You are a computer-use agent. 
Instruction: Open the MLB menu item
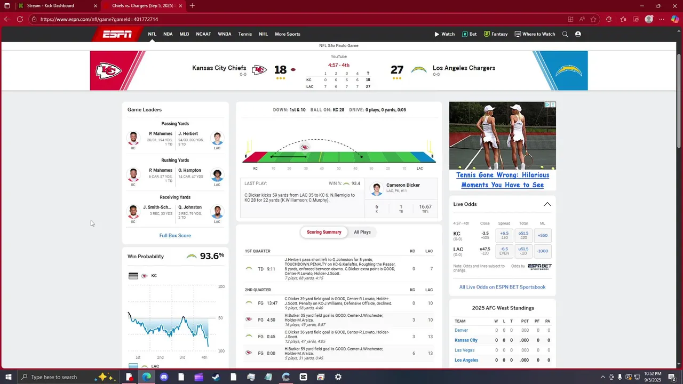tap(184, 34)
